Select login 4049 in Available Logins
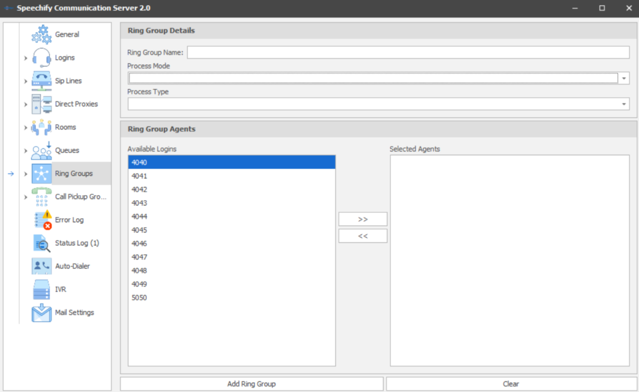The image size is (639, 392). point(232,284)
